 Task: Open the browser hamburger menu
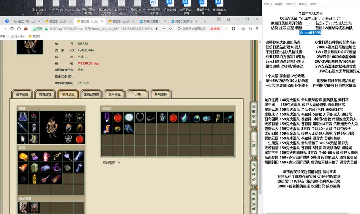[257, 29]
